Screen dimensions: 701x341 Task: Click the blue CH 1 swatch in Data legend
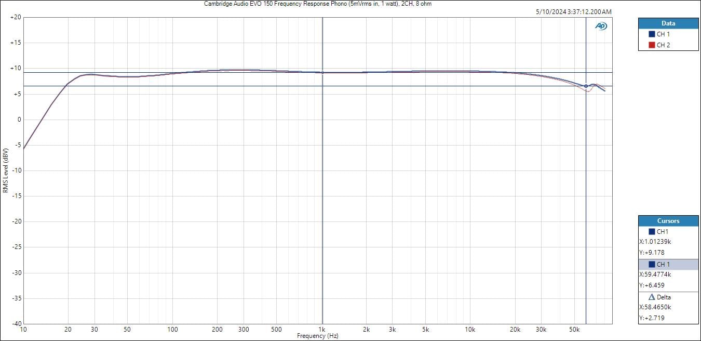click(x=652, y=34)
